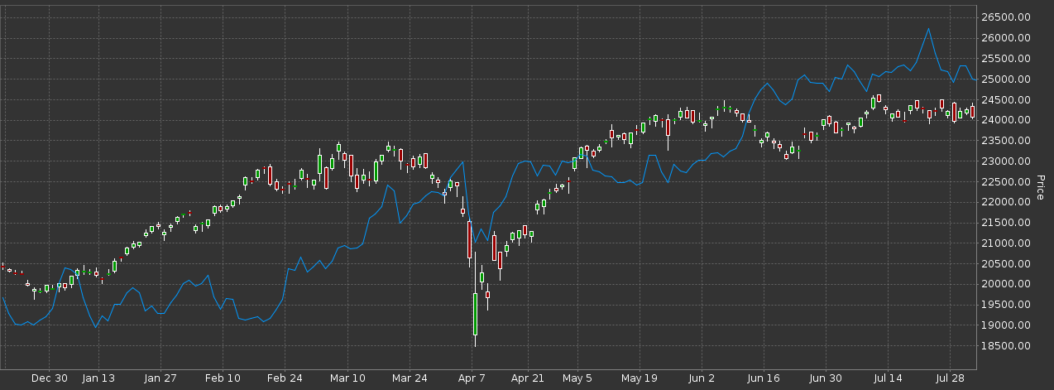Screen dimensions: 1054x390
Task: Click the Jan 13 date label
Action: tap(98, 379)
